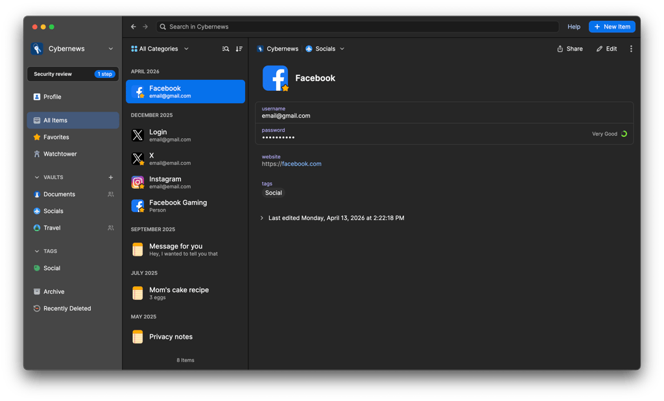
Task: Add a new vault with plus icon
Action: click(x=110, y=177)
